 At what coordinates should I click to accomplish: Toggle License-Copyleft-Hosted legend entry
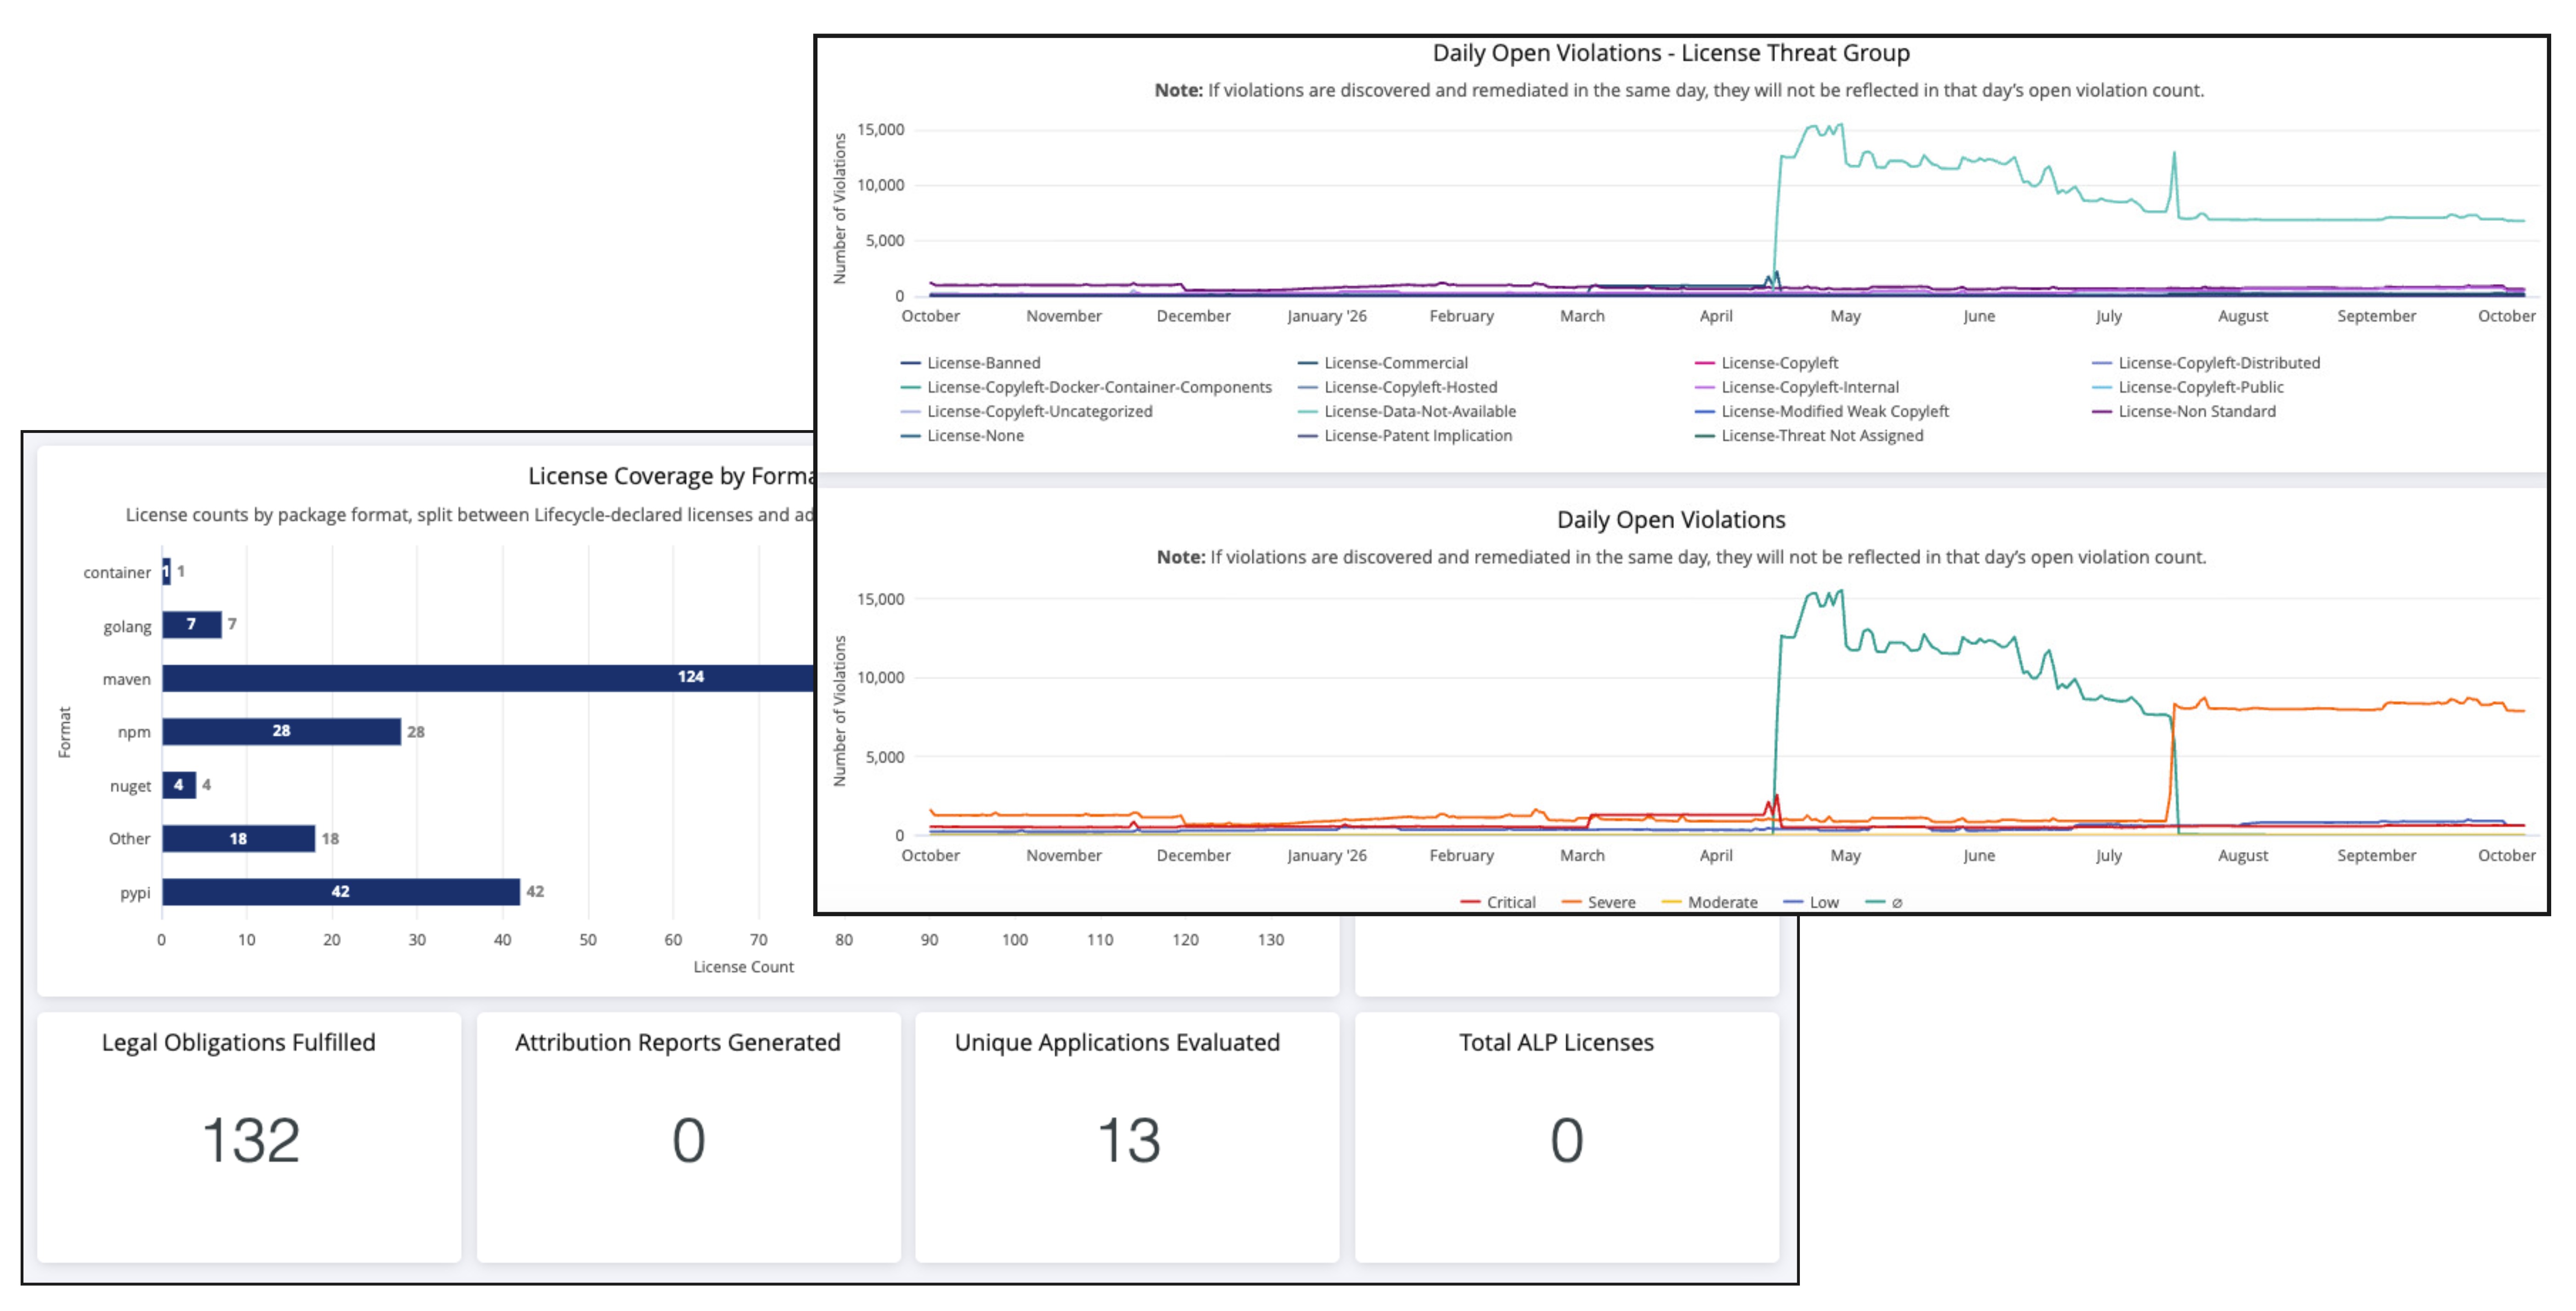point(1398,387)
